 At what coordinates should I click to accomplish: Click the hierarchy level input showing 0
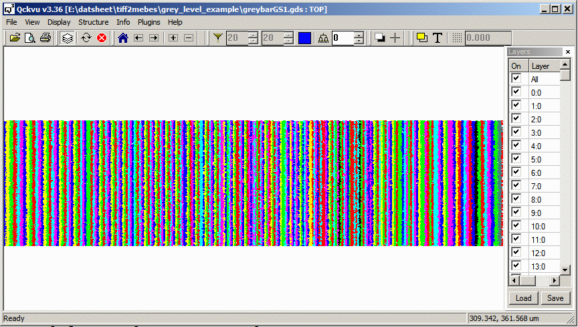[343, 38]
